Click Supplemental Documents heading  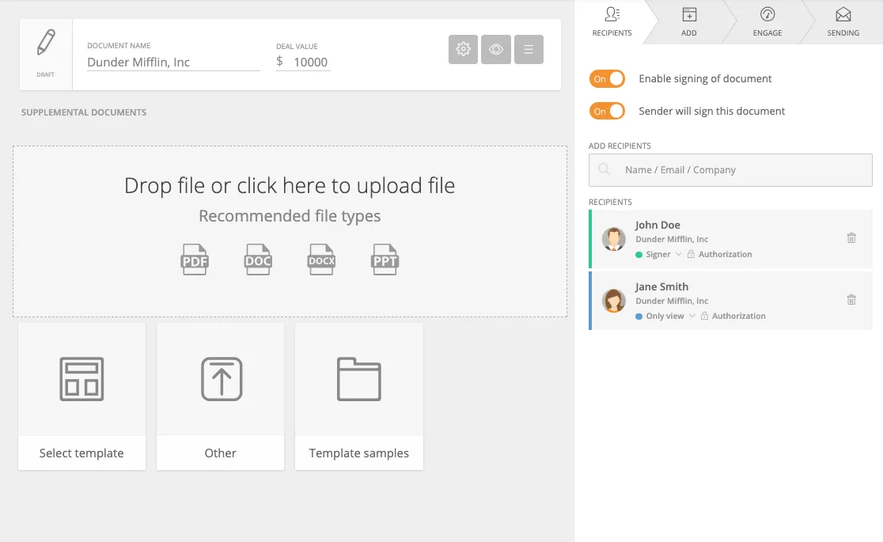84,112
